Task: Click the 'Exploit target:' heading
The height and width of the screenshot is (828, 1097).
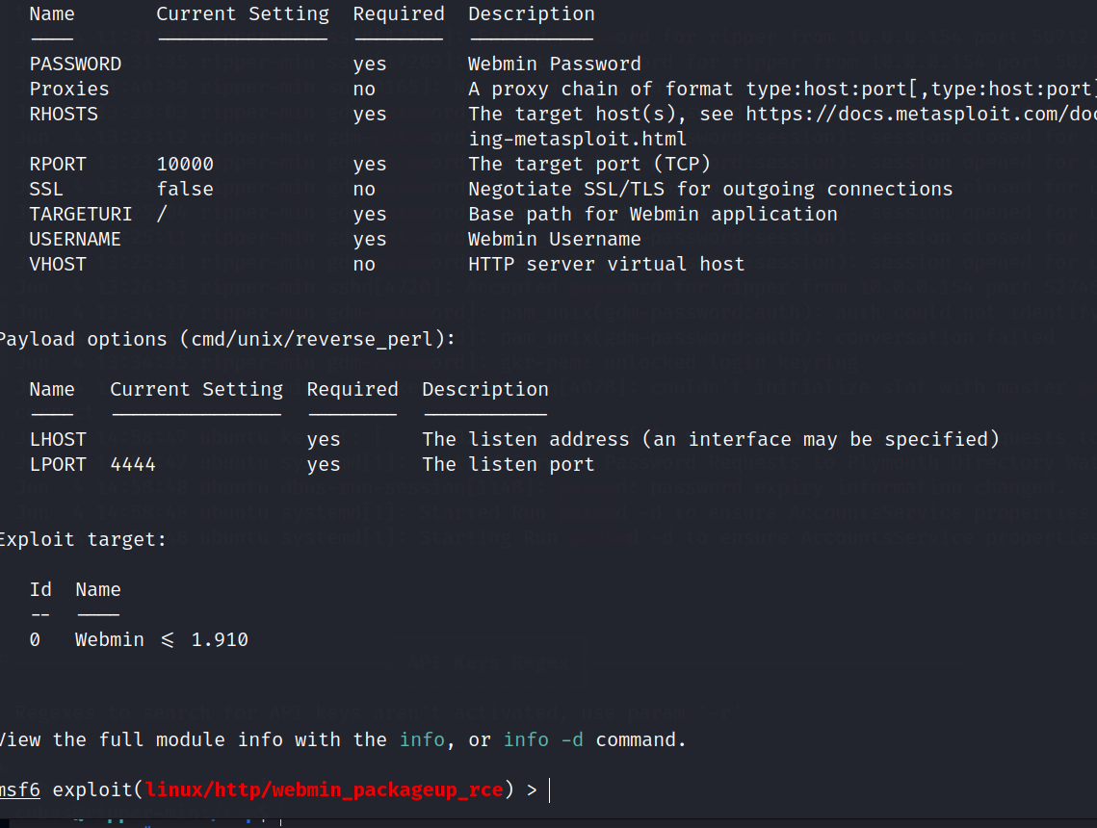Action: click(81, 540)
